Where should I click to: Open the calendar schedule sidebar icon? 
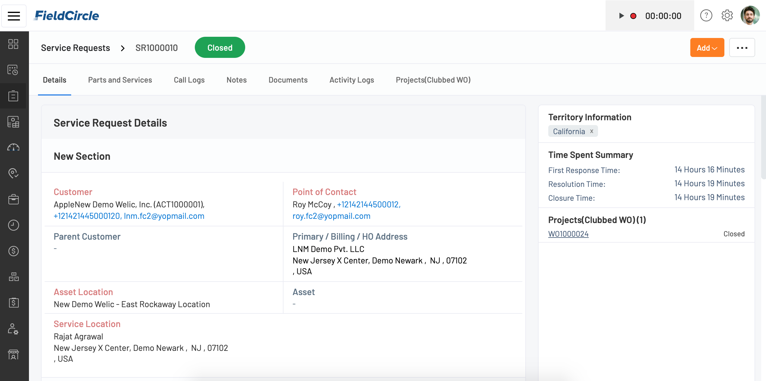tap(13, 70)
